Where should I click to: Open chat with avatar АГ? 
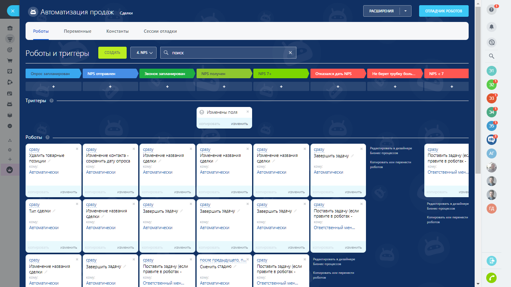click(492, 153)
